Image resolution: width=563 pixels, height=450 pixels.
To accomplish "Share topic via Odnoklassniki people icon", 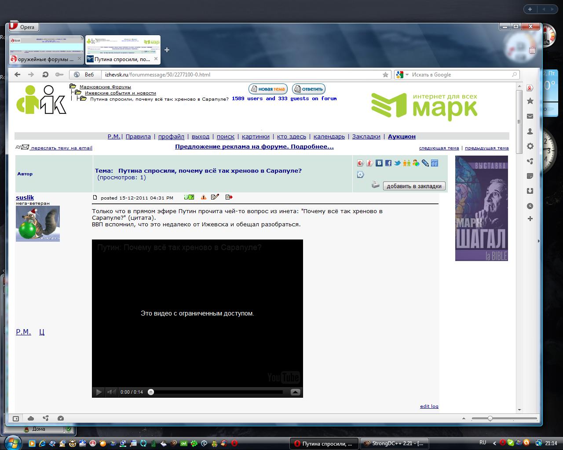I will point(407,163).
